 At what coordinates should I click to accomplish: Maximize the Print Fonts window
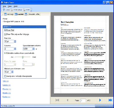tap(108, 3)
